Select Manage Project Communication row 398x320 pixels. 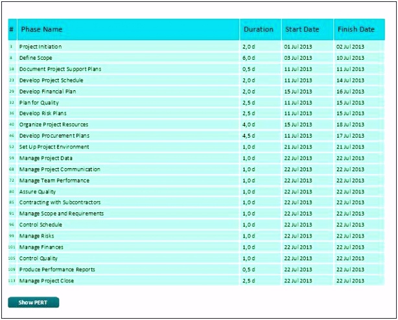[x=196, y=169]
